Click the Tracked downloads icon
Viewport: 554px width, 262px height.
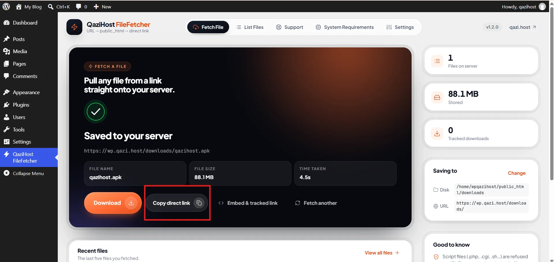pos(437,133)
